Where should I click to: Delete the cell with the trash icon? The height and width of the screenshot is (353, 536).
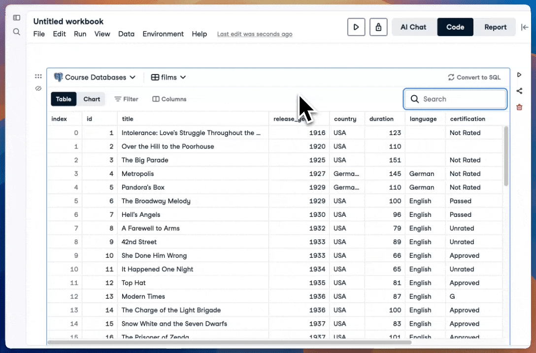tap(519, 107)
